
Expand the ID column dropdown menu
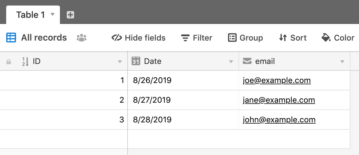pos(120,62)
